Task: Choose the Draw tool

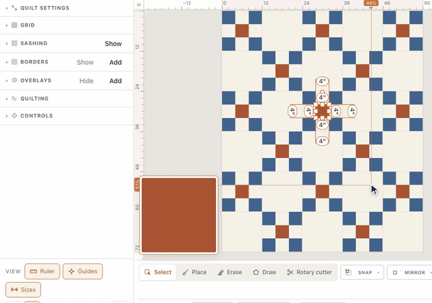Action: click(x=265, y=273)
